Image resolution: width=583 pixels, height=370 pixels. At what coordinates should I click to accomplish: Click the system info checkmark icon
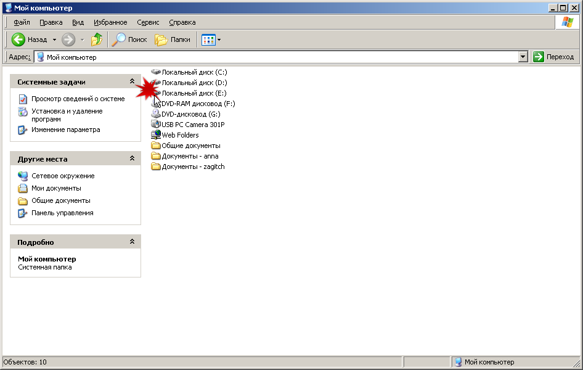[x=23, y=99]
